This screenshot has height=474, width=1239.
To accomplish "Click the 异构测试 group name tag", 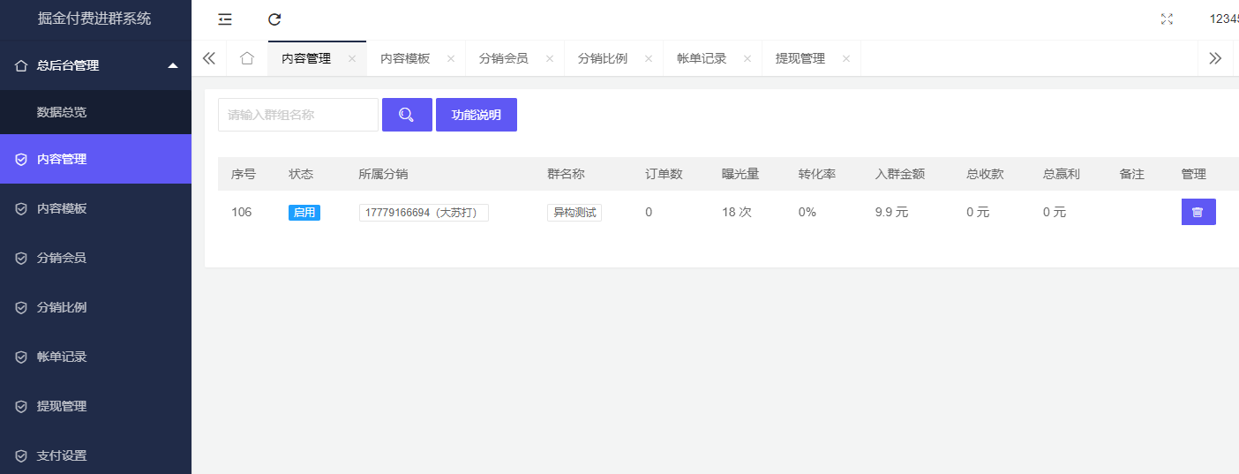I will (x=574, y=213).
